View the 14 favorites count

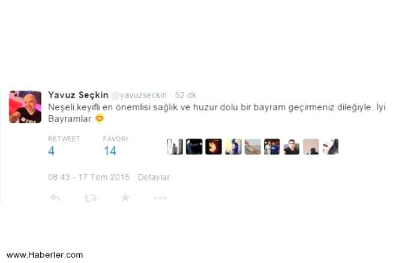pos(110,151)
